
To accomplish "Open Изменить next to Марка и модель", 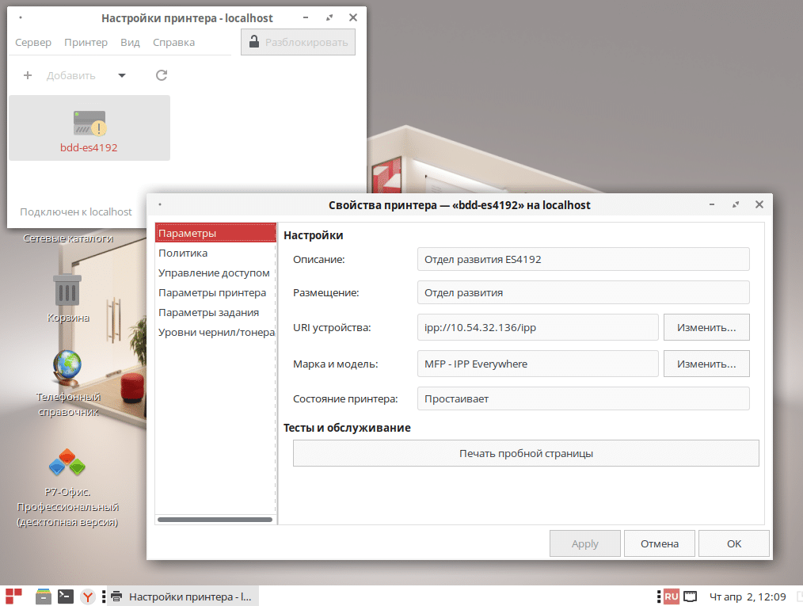I will pyautogui.click(x=706, y=363).
